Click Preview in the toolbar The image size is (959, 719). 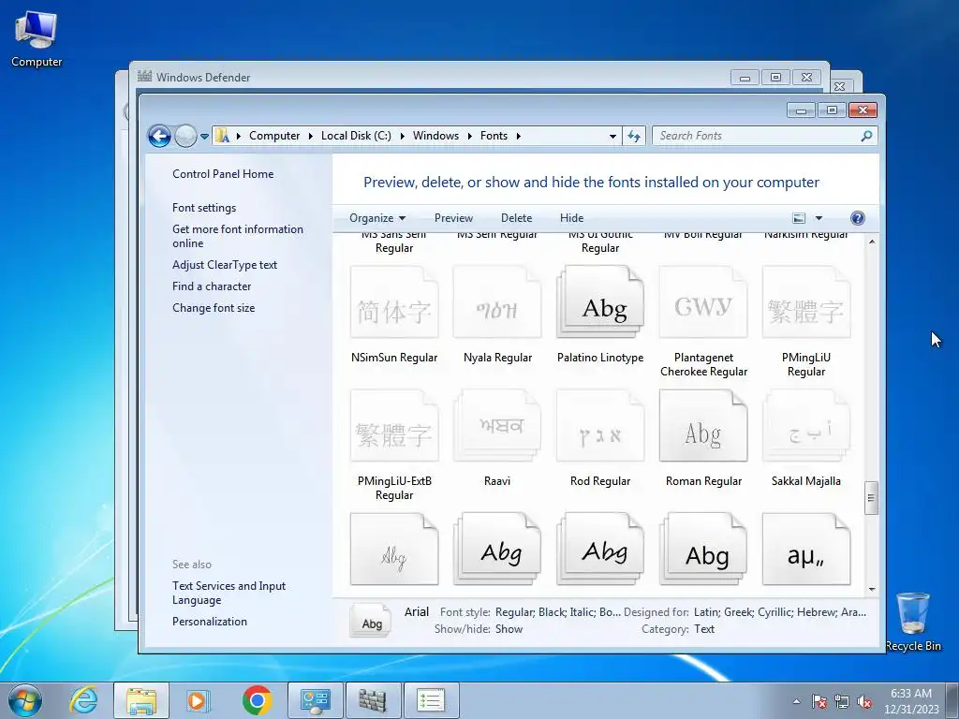(x=453, y=218)
